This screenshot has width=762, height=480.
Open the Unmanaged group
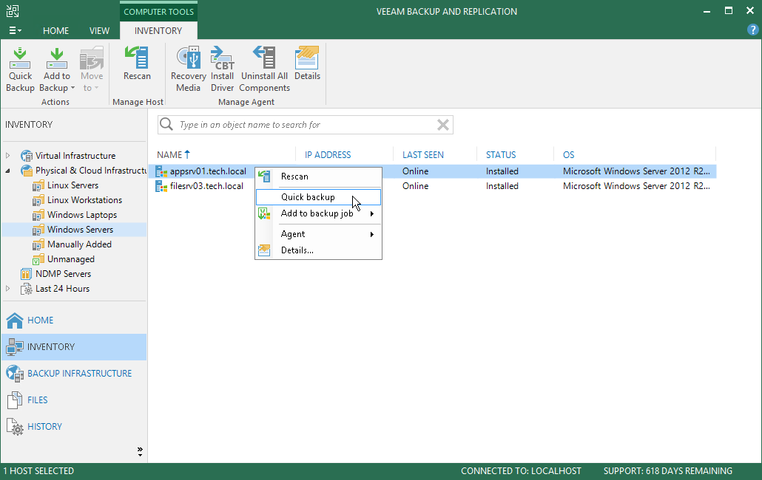pos(71,259)
